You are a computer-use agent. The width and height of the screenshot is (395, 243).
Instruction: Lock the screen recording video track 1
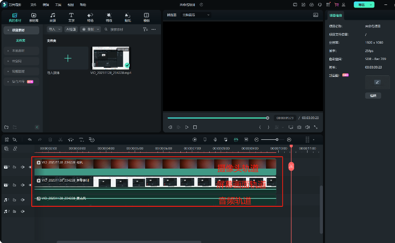[14, 185]
